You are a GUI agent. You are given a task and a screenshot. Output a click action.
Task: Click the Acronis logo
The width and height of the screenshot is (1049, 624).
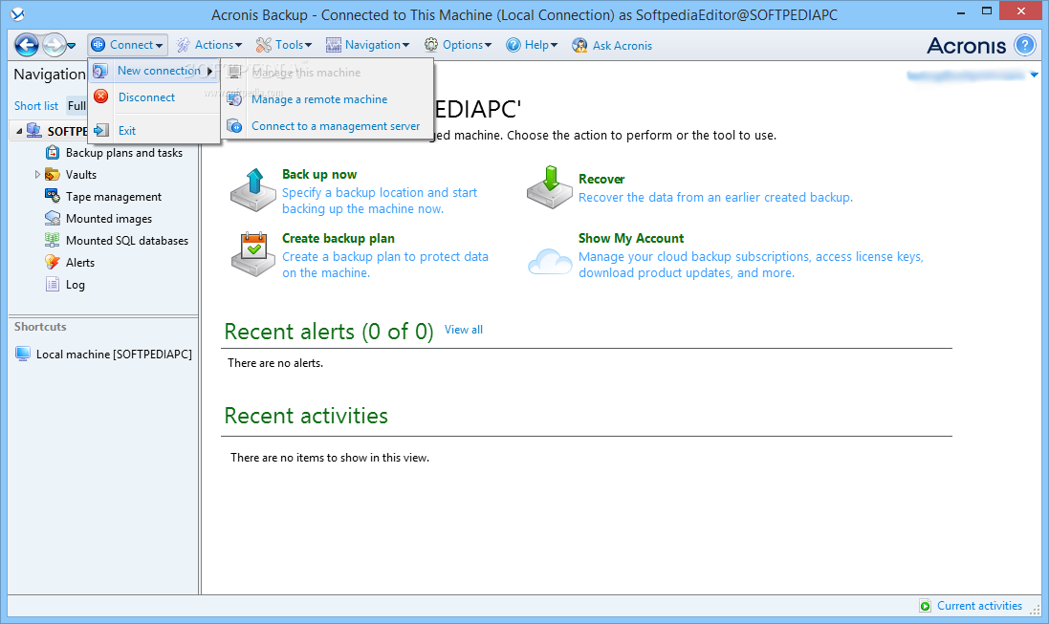pyautogui.click(x=966, y=46)
